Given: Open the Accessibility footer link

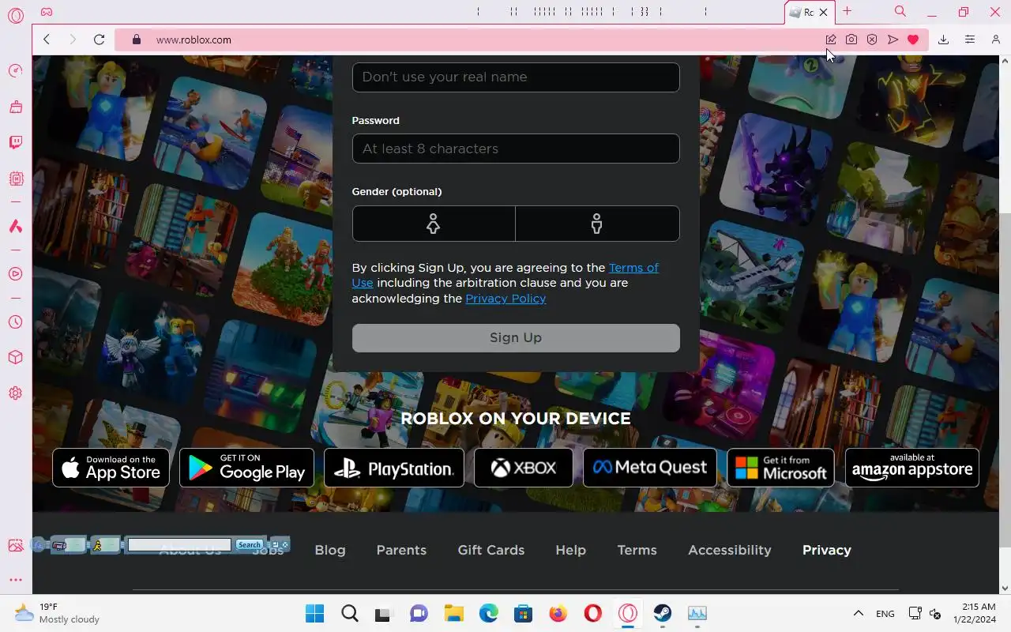Looking at the screenshot, I should [730, 551].
